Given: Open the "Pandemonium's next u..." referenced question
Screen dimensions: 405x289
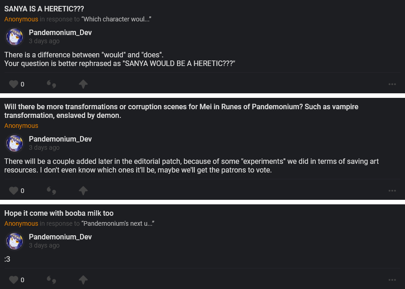Looking at the screenshot, I should (117, 223).
